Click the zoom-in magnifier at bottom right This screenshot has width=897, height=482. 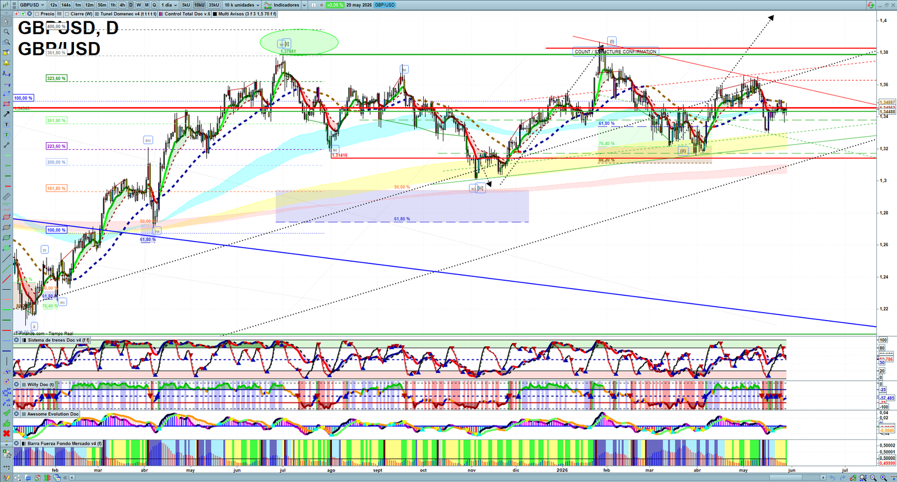pos(884,478)
